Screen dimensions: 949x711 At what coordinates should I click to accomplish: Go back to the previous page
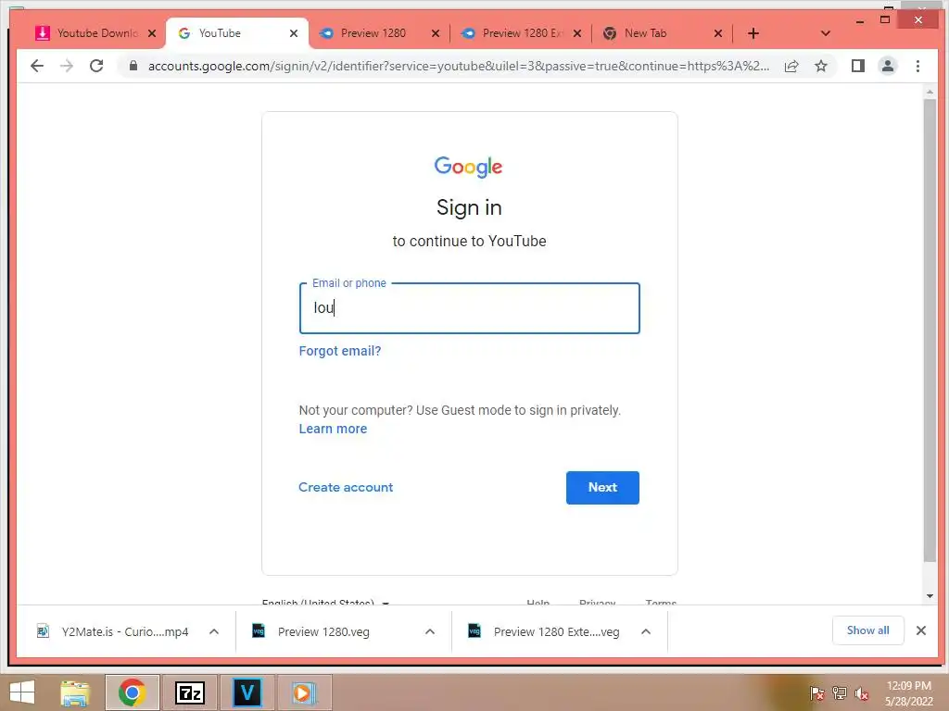pos(37,66)
